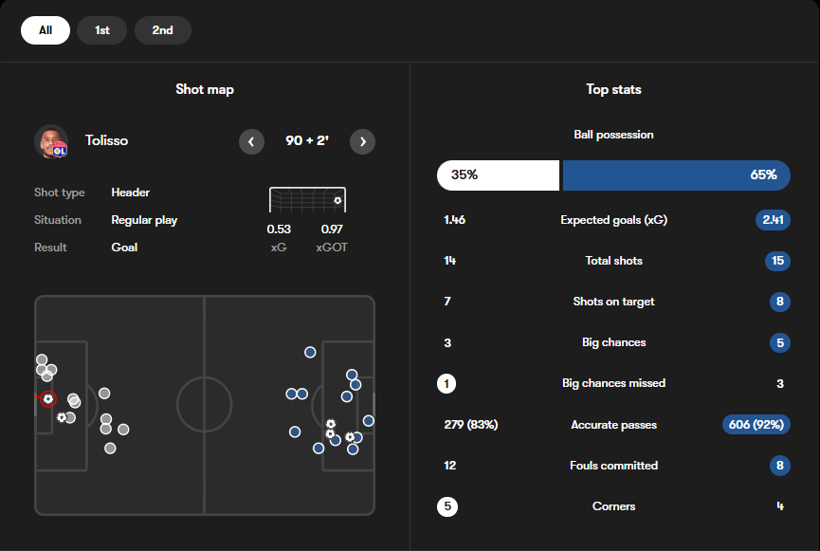
Task: Switch to the 2nd half tab
Action: tap(163, 30)
